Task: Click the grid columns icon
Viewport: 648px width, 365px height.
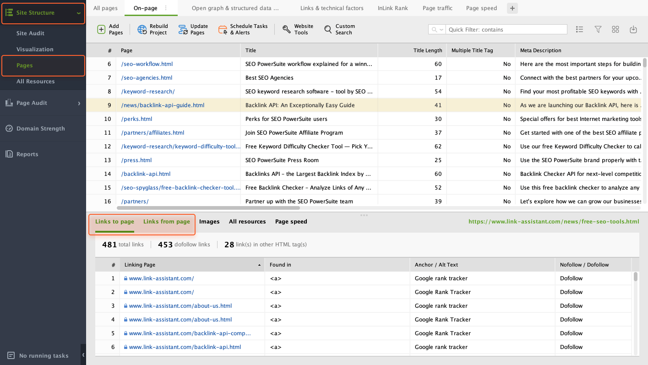Action: click(615, 29)
